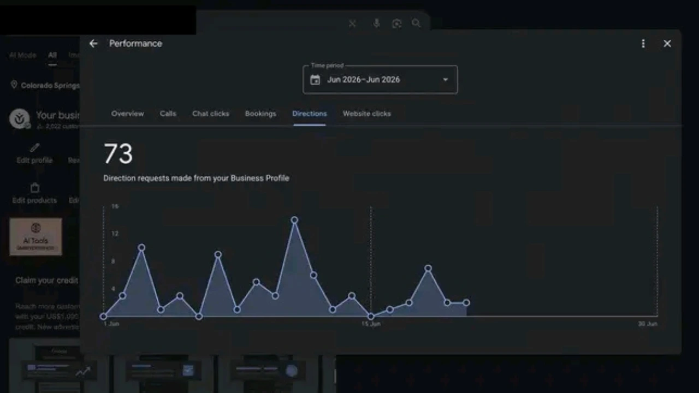Select AI Mode in background search tabs
699x393 pixels.
23,55
